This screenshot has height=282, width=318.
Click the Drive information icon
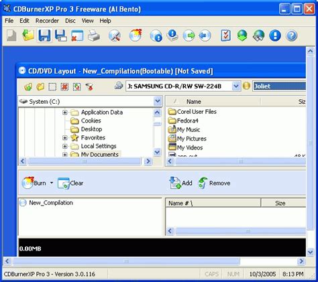tap(172, 36)
